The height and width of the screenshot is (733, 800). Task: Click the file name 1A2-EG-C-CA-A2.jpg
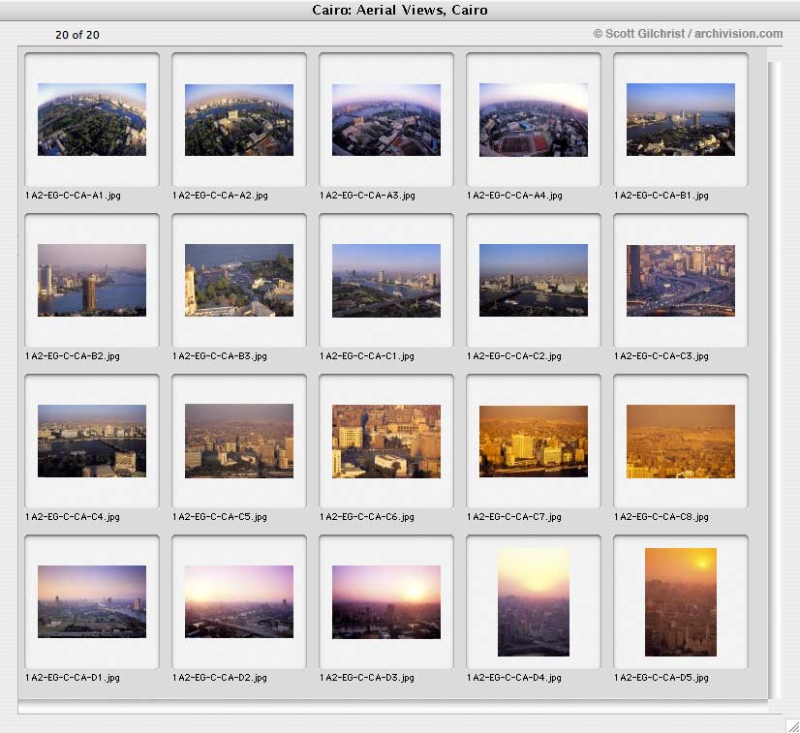[220, 196]
